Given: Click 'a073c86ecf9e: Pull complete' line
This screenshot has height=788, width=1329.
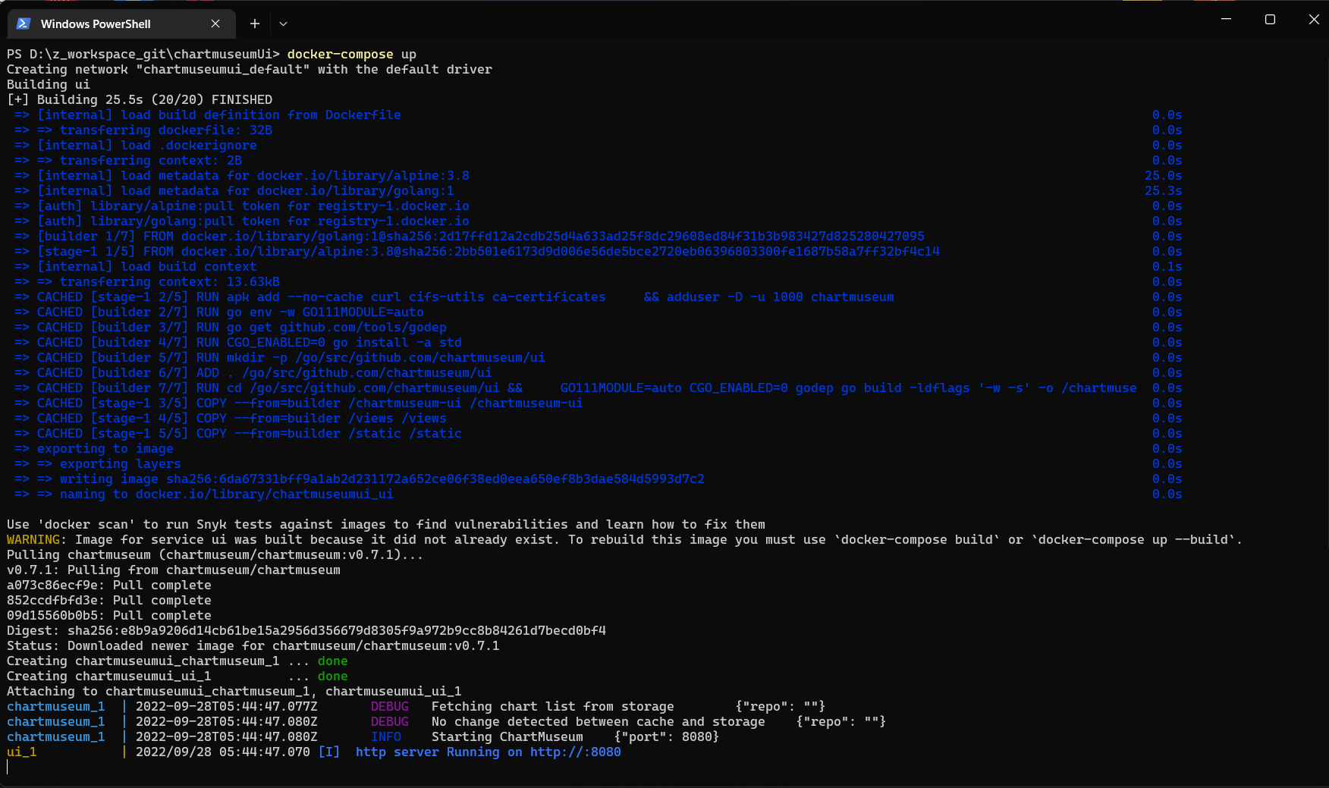Looking at the screenshot, I should pos(109,585).
